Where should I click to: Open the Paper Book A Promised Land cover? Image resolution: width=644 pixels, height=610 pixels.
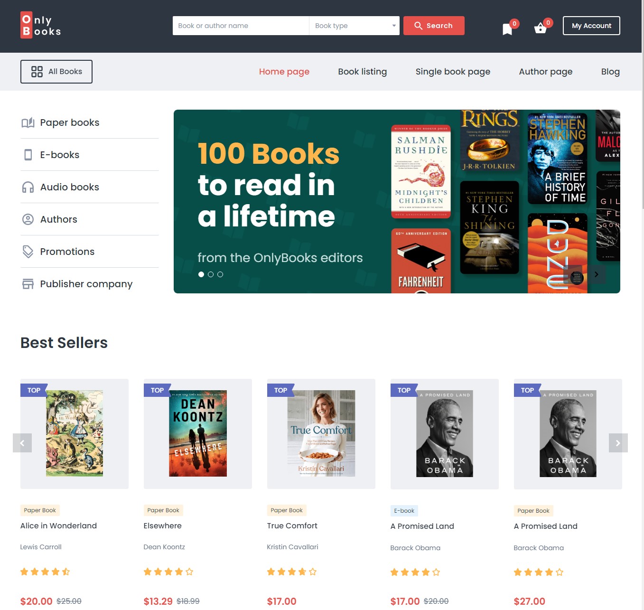[x=568, y=434]
